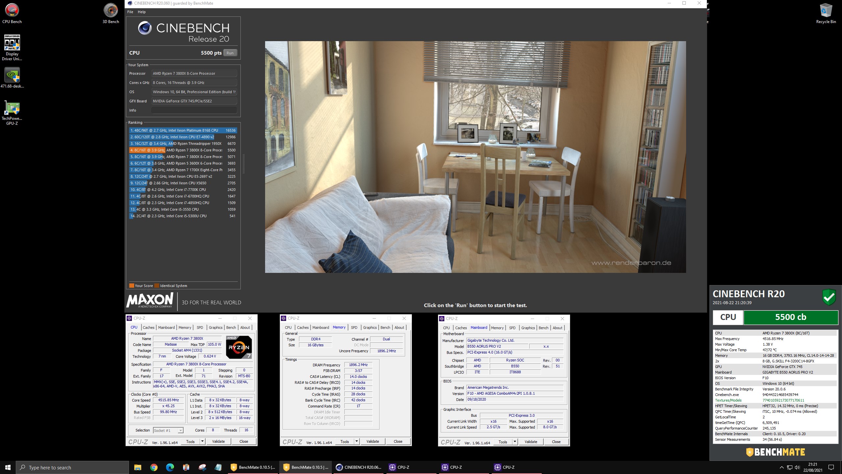Switch to second BenchMate 0.10.5 taskbar window
The image size is (842, 474).
[x=305, y=467]
